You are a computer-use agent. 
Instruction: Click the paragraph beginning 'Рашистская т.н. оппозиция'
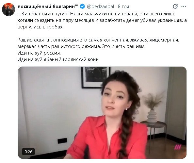[98, 43]
